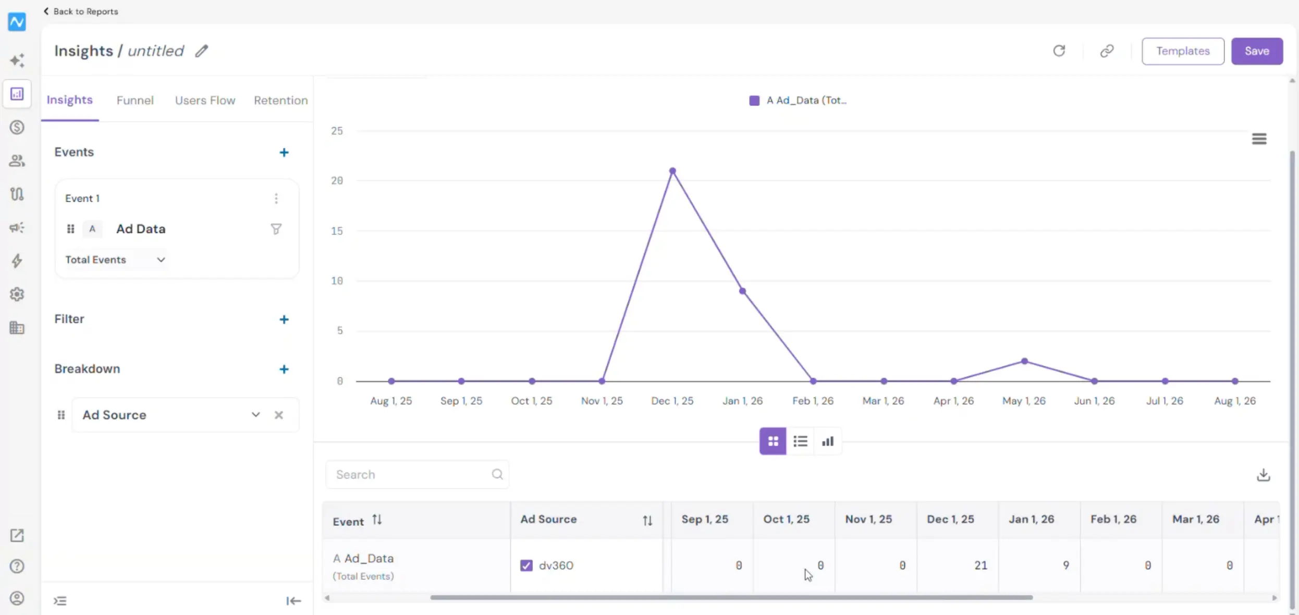Click the pencil icon to rename untitled
The width and height of the screenshot is (1299, 615).
point(202,51)
